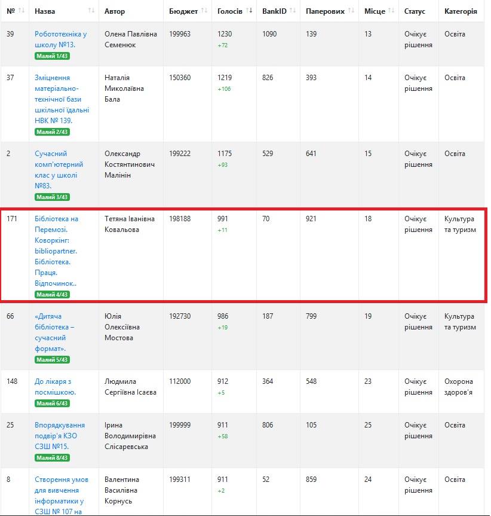The width and height of the screenshot is (491, 516).
Task: Click the Малий 4/43 green badge
Action: (x=52, y=295)
